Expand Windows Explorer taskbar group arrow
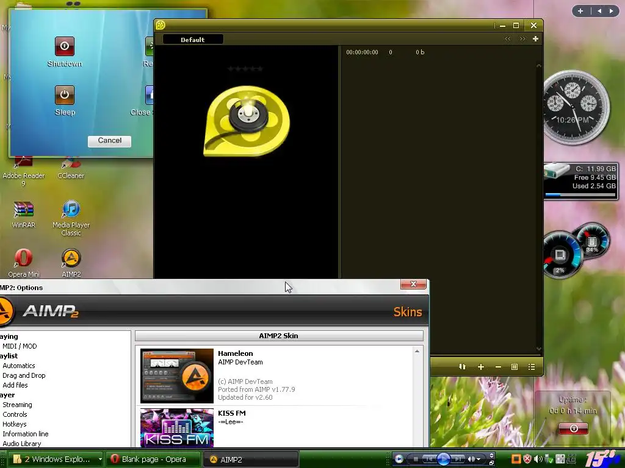Screen dimensions: 625x468 tap(100, 459)
